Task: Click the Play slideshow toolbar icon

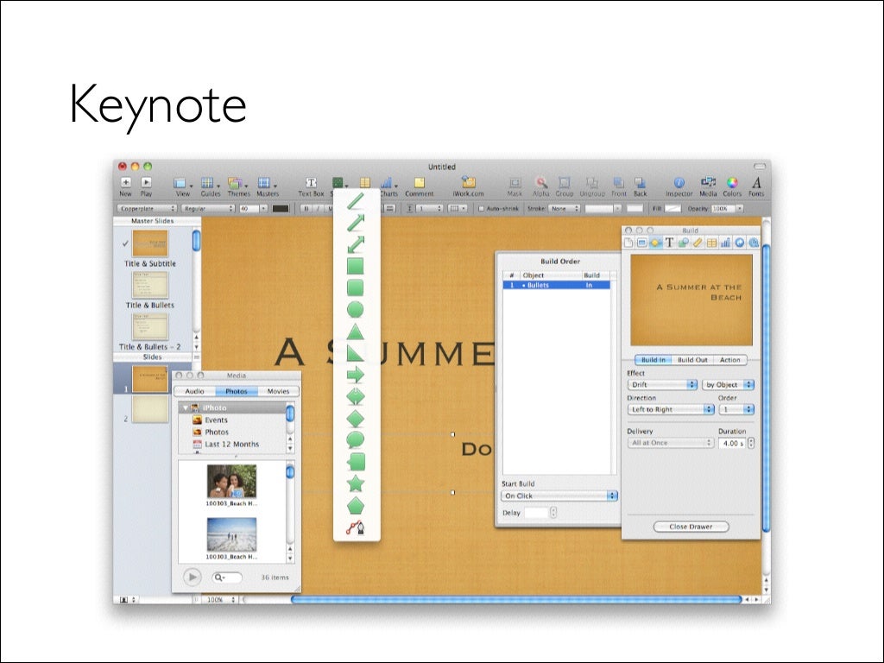Action: click(147, 183)
